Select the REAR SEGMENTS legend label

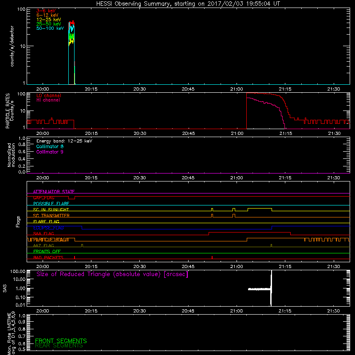59,346
